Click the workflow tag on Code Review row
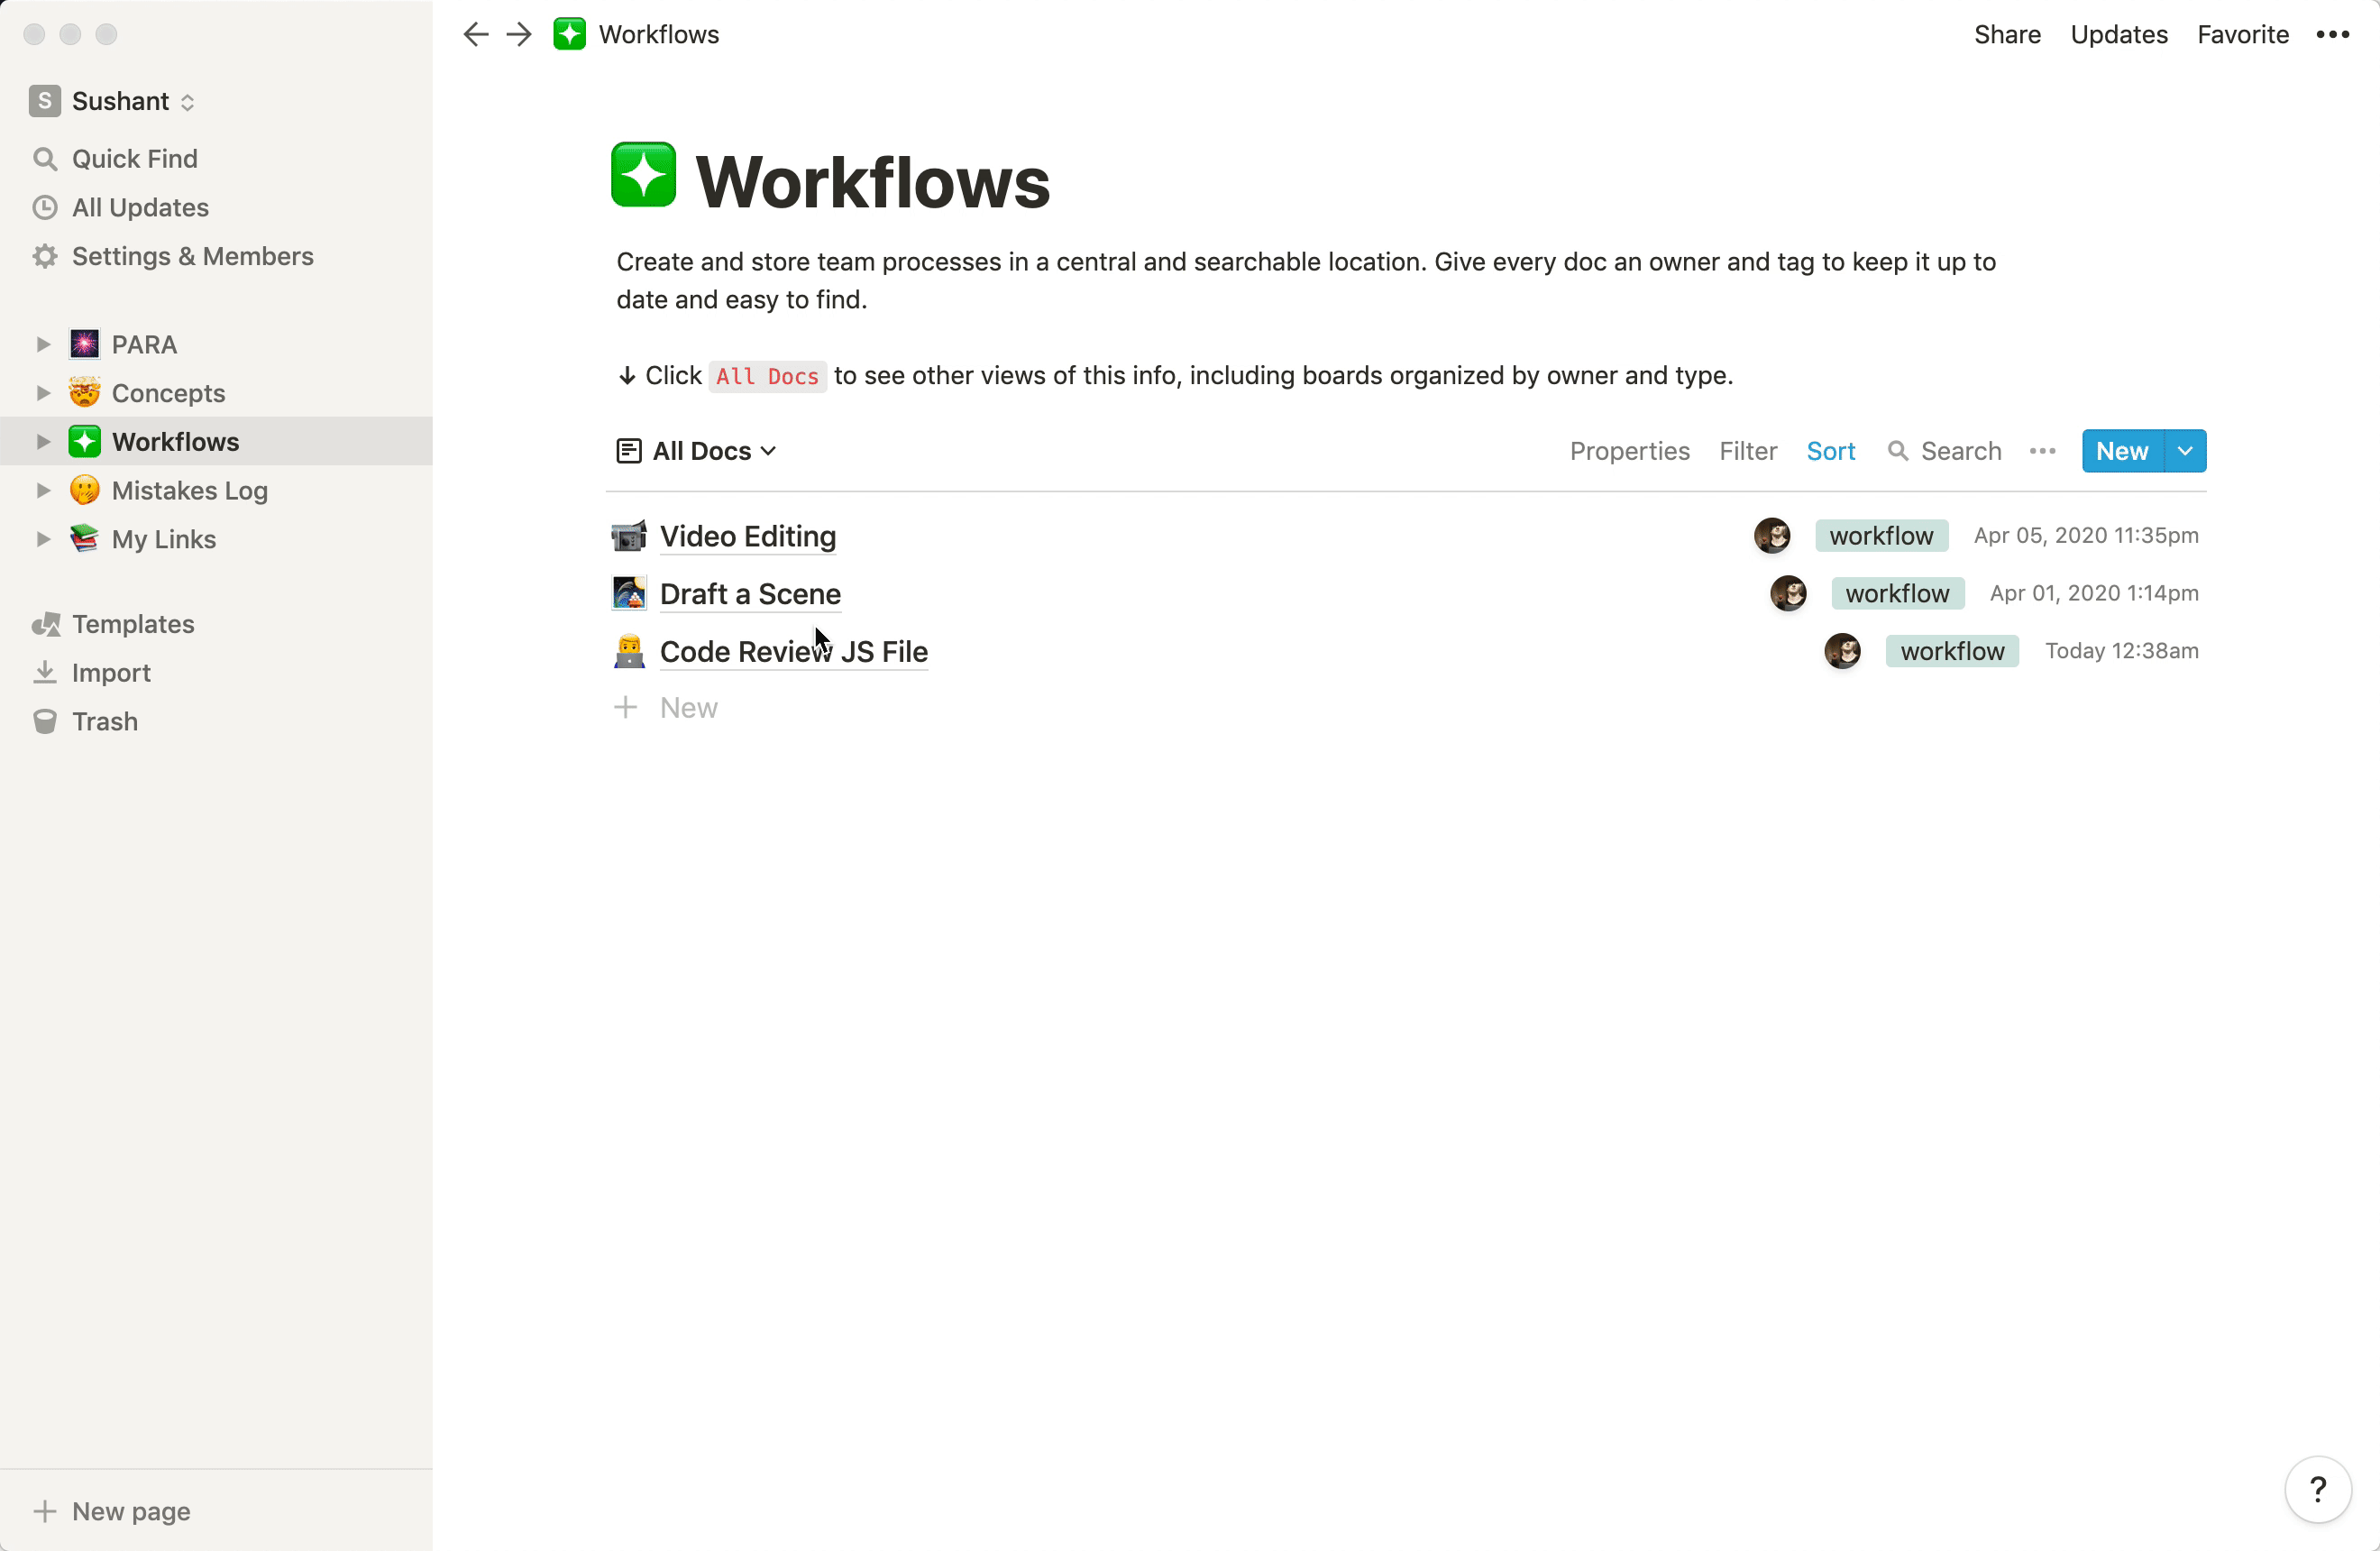 [1951, 651]
